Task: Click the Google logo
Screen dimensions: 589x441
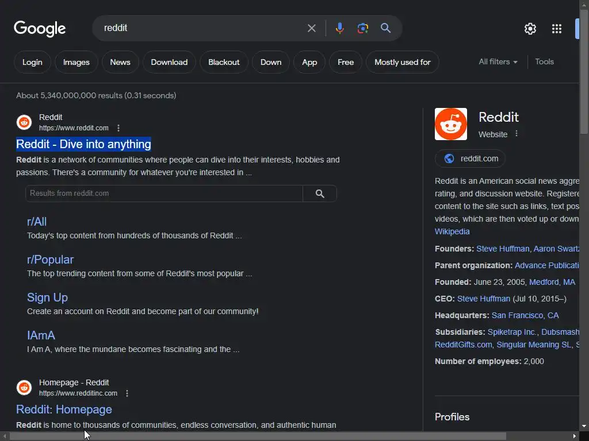Action: 40,29
